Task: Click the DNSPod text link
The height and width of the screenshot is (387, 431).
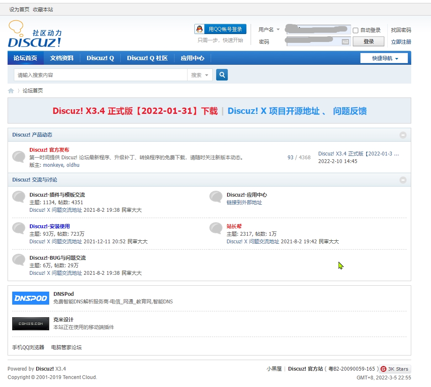Action: tap(63, 294)
